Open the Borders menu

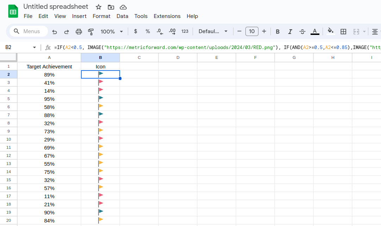pyautogui.click(x=343, y=31)
